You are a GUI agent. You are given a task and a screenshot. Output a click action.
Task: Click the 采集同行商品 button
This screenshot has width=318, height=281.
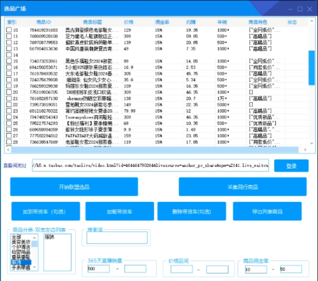pos(243,187)
